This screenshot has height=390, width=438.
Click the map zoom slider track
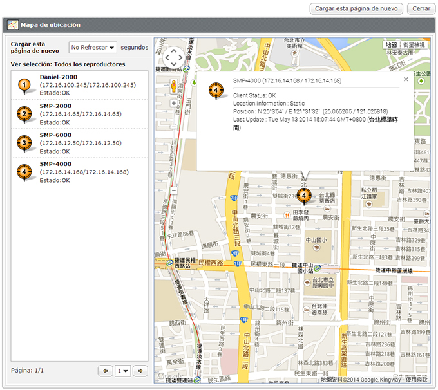pos(173,147)
